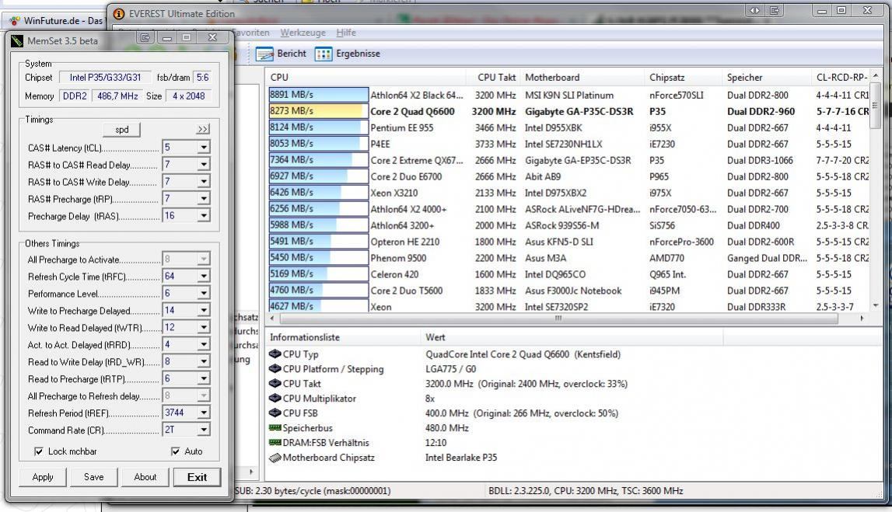Image resolution: width=892 pixels, height=512 pixels.
Task: Open the Read to Write Delay dropdown
Action: click(x=203, y=361)
